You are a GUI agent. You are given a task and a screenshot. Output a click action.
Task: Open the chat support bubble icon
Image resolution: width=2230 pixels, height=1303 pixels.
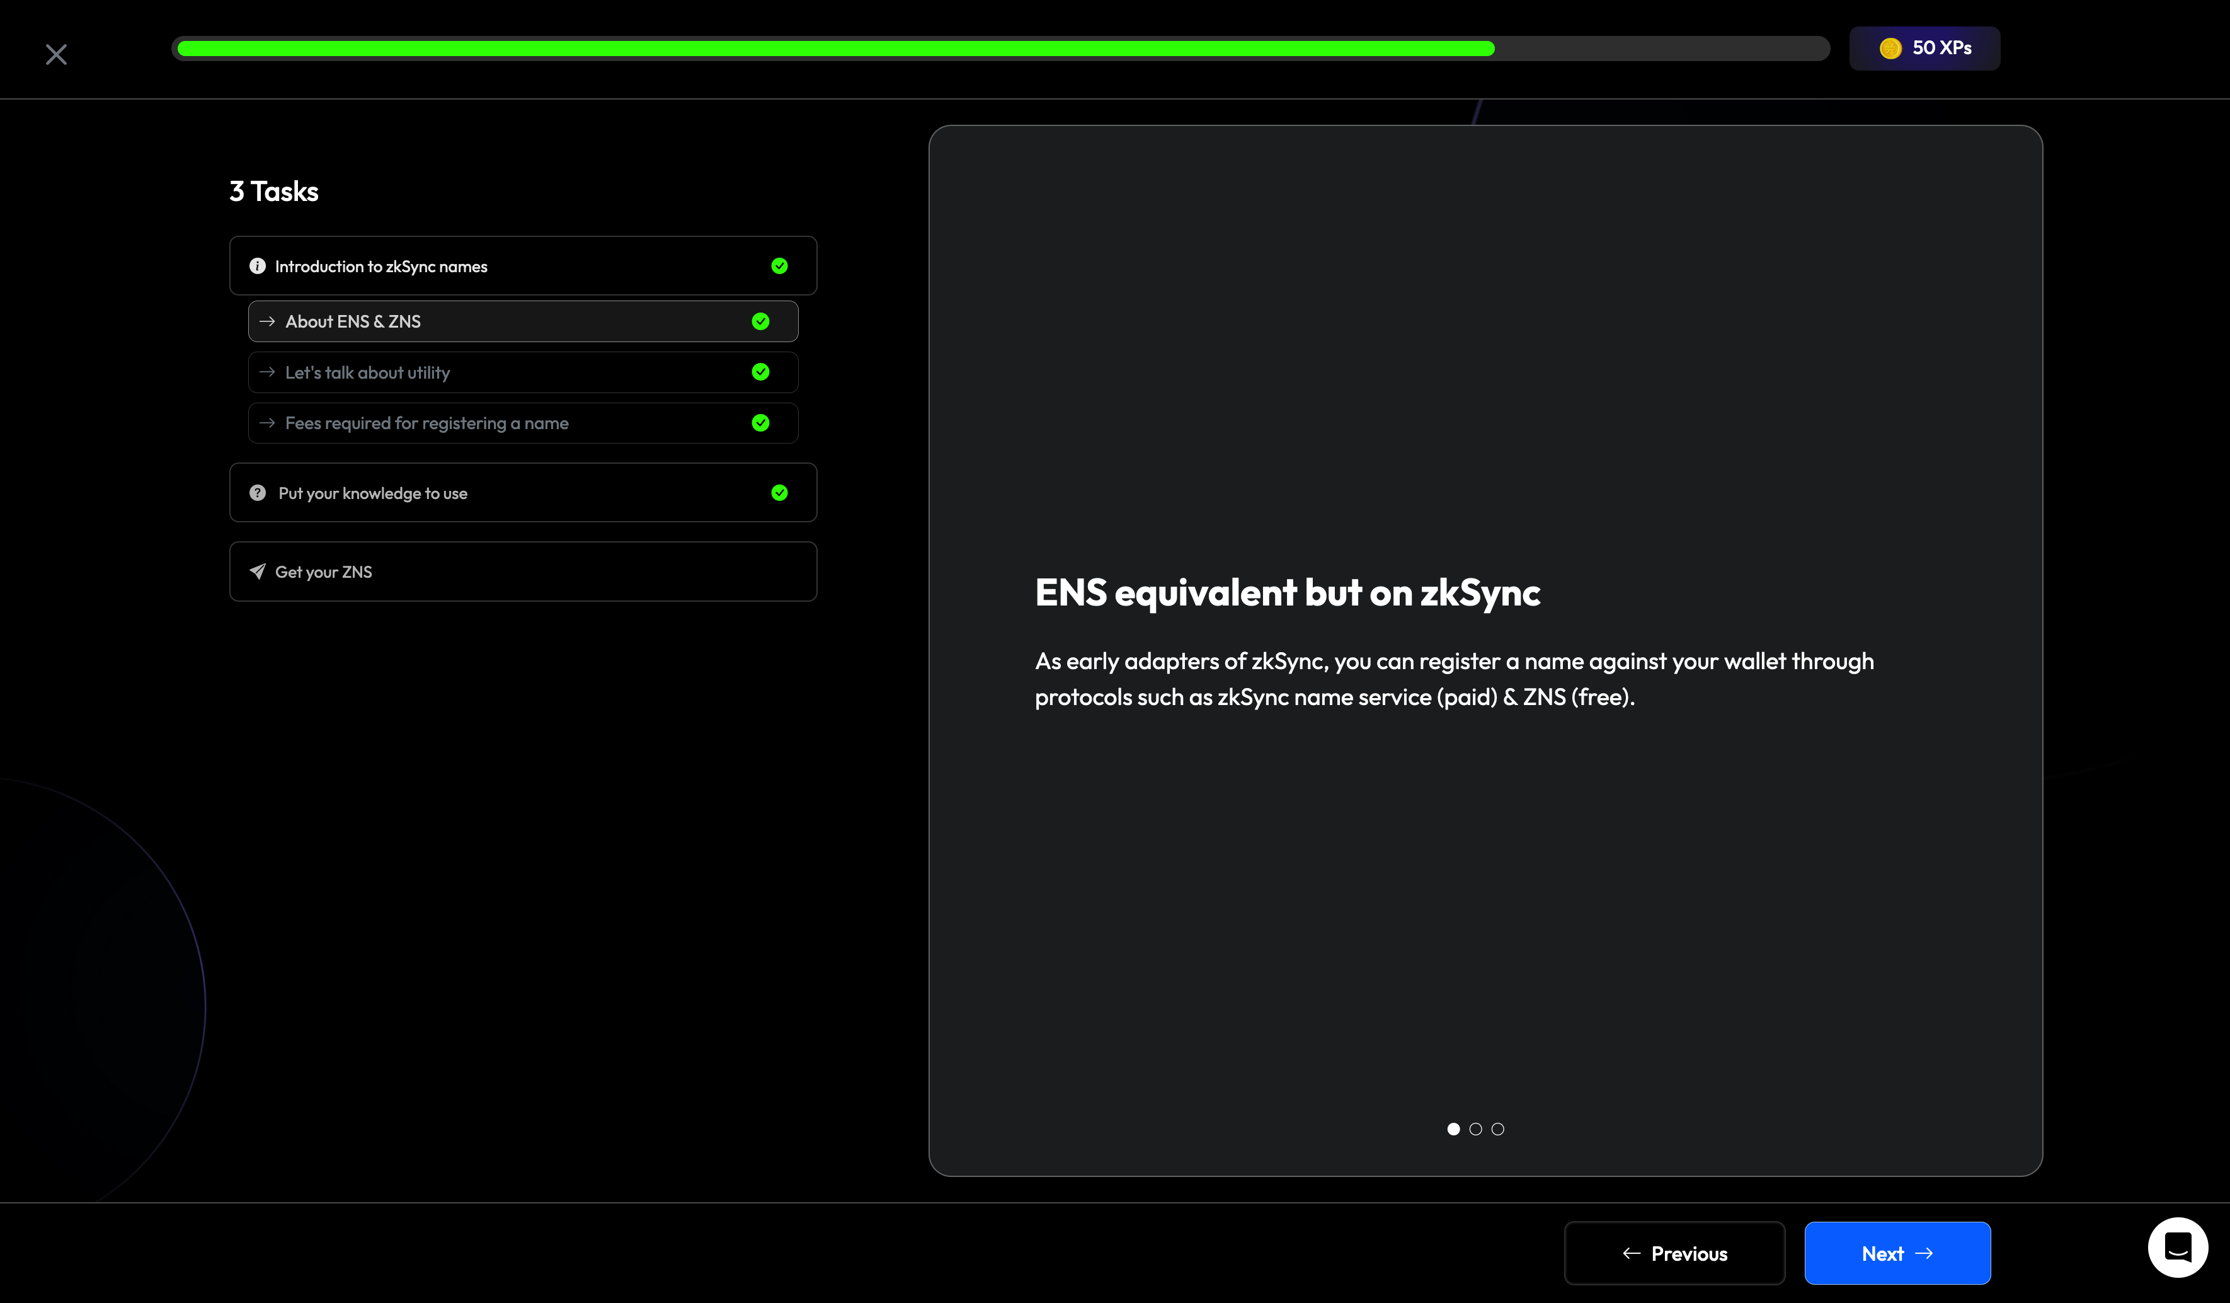click(x=2177, y=1247)
